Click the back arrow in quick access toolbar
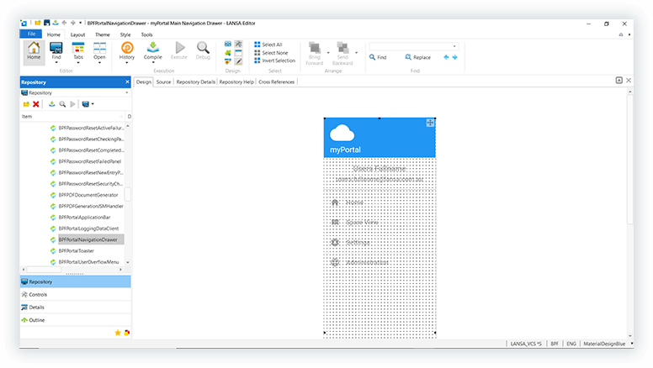 click(64, 23)
